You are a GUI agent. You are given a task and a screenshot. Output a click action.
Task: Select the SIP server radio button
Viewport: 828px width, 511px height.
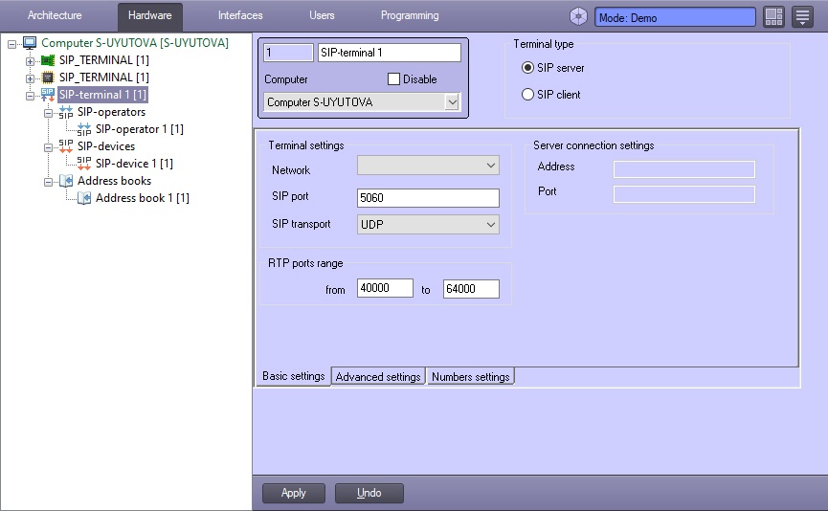click(527, 68)
